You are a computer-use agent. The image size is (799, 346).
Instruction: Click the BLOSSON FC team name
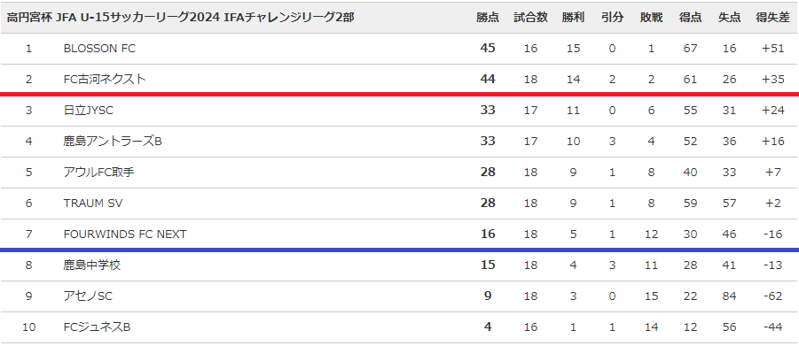coord(99,49)
